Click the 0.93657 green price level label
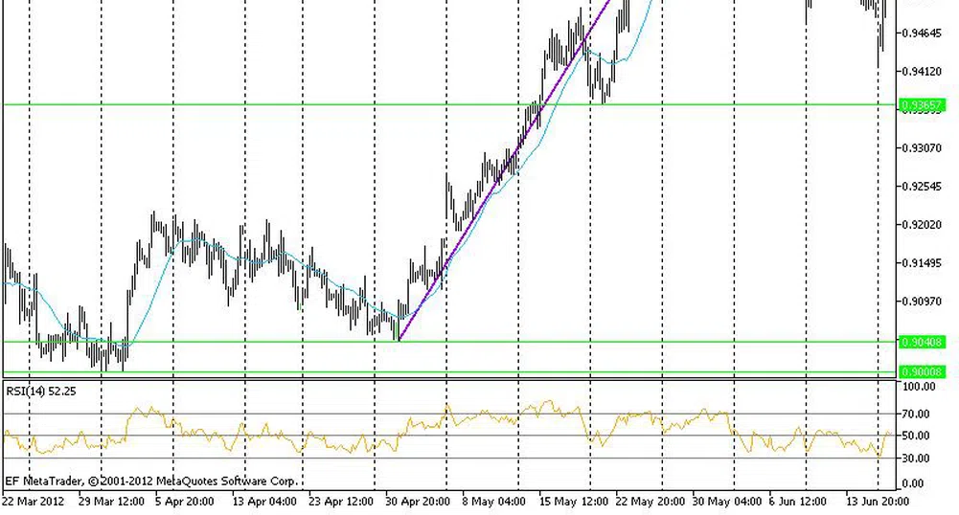Screen dimensions: 959x515 923,104
